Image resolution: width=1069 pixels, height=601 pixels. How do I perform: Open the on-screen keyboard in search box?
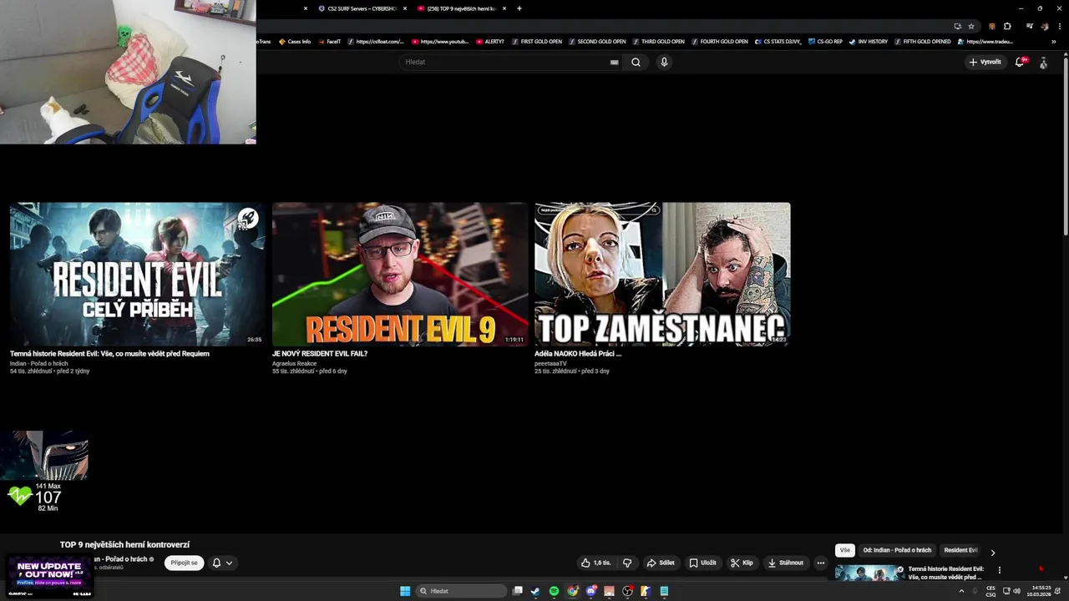coord(614,62)
